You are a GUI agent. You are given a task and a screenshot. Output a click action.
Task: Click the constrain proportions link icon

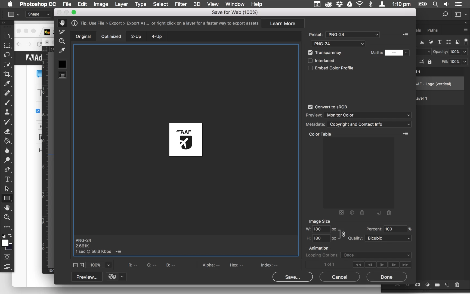[344, 234]
